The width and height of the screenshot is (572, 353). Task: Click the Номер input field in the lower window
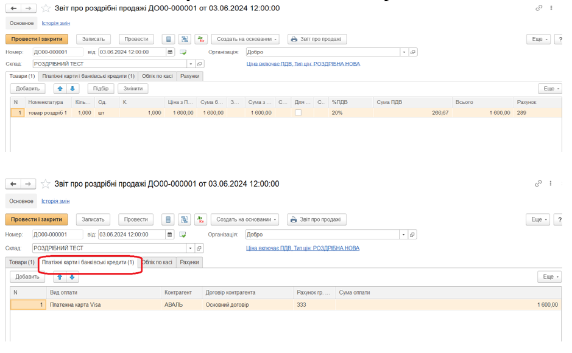[57, 234]
